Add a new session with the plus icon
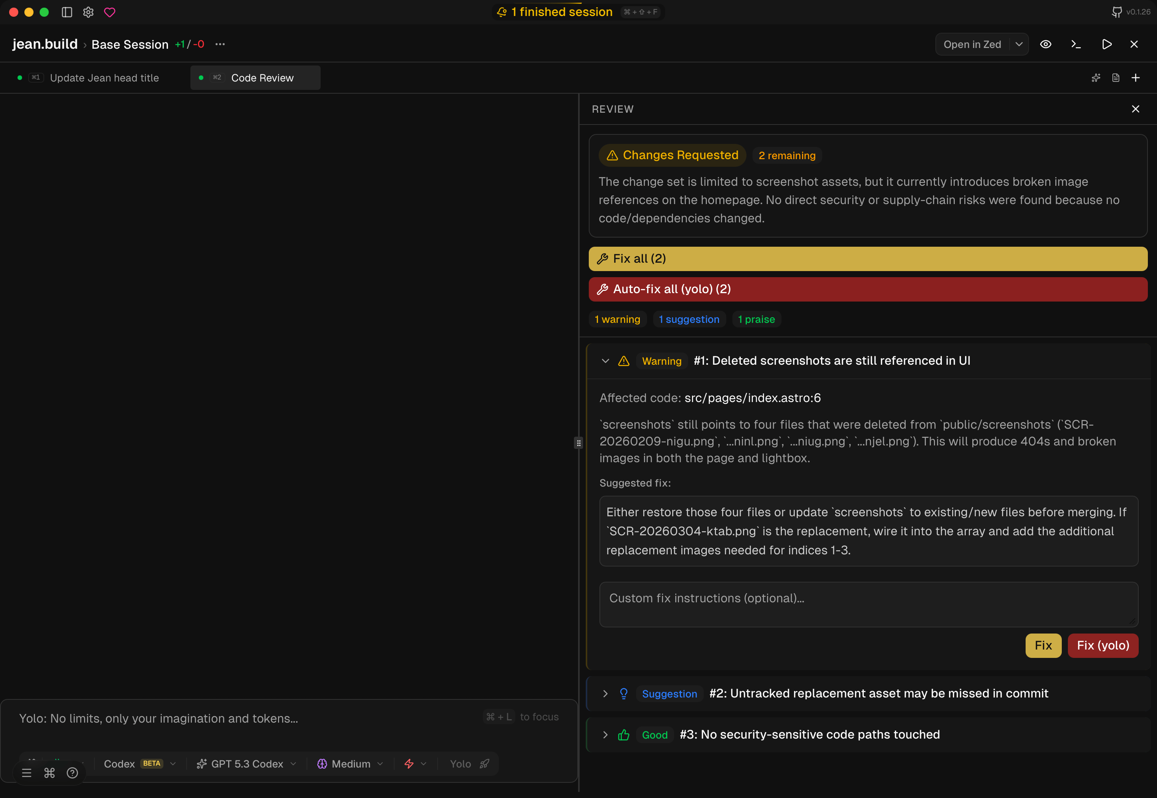 1136,78
